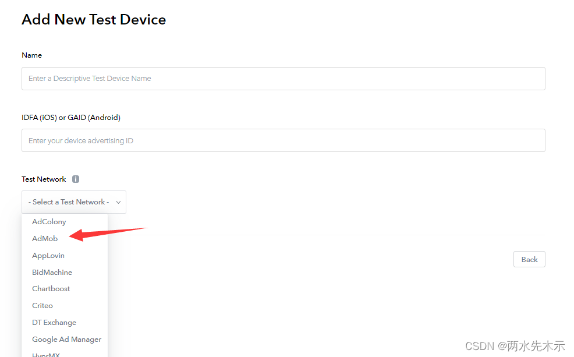
Task: Open the Test Network dropdown
Action: (x=73, y=202)
